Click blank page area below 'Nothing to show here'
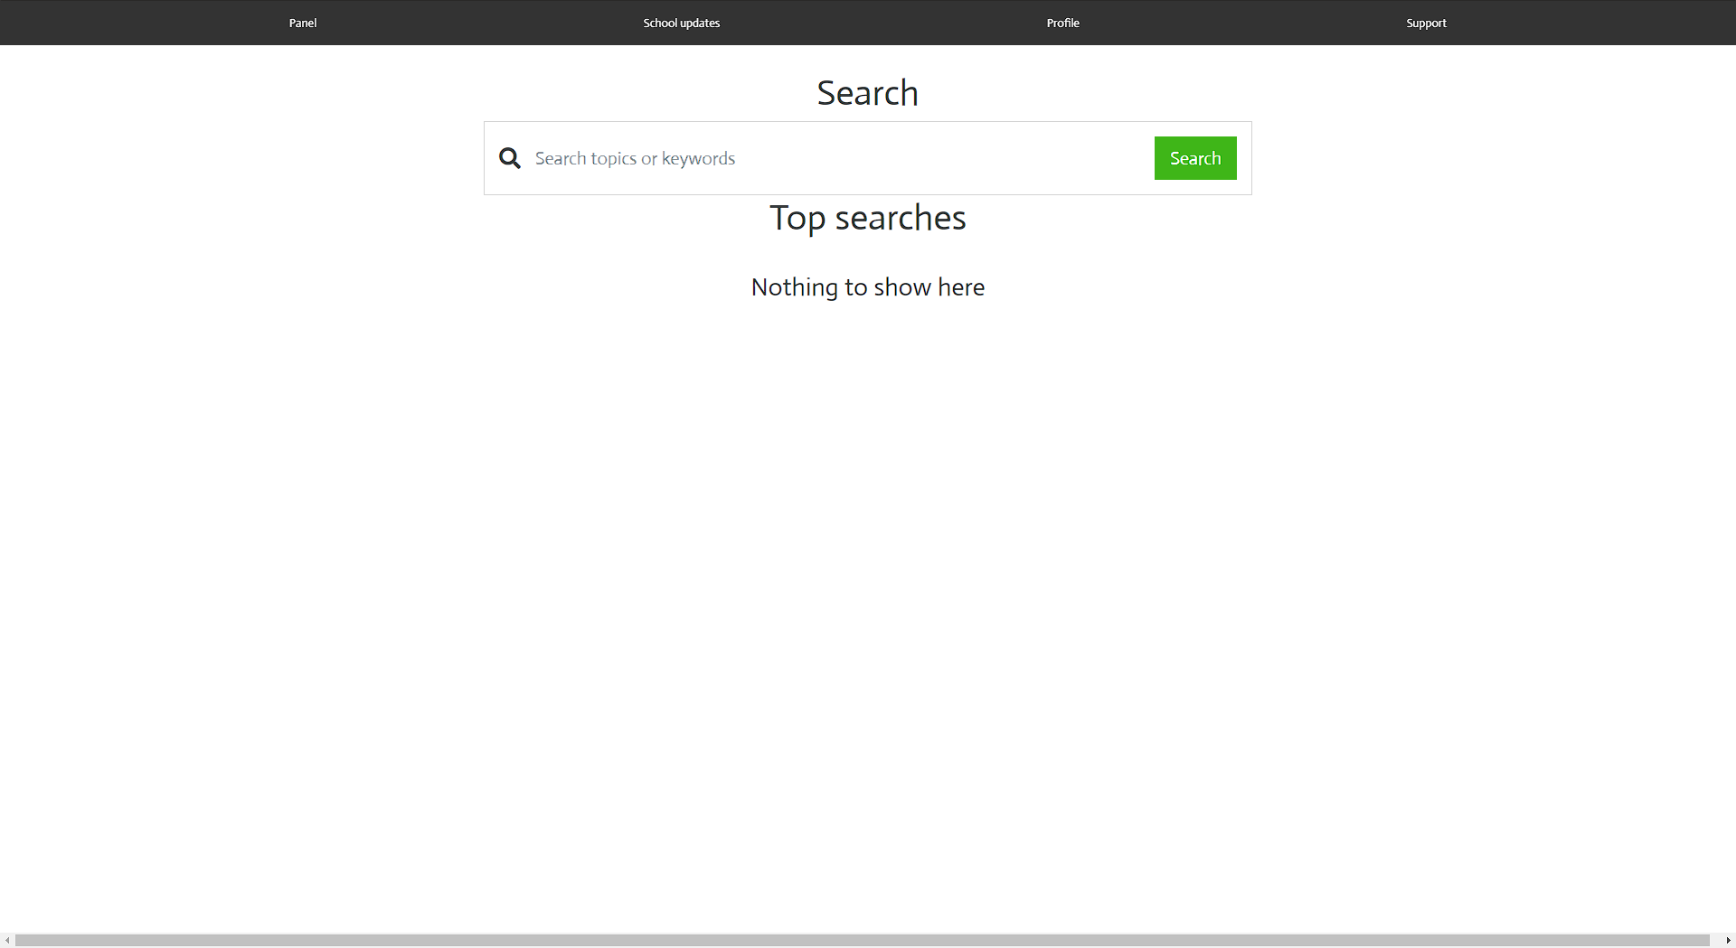The height and width of the screenshot is (948, 1736). click(x=867, y=542)
